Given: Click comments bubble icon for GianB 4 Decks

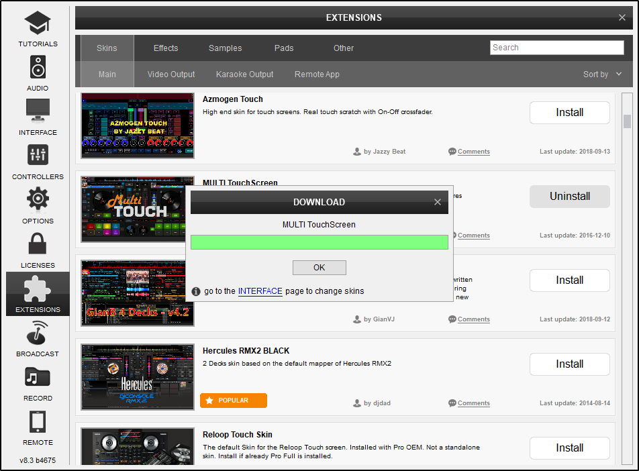Looking at the screenshot, I should [x=452, y=319].
